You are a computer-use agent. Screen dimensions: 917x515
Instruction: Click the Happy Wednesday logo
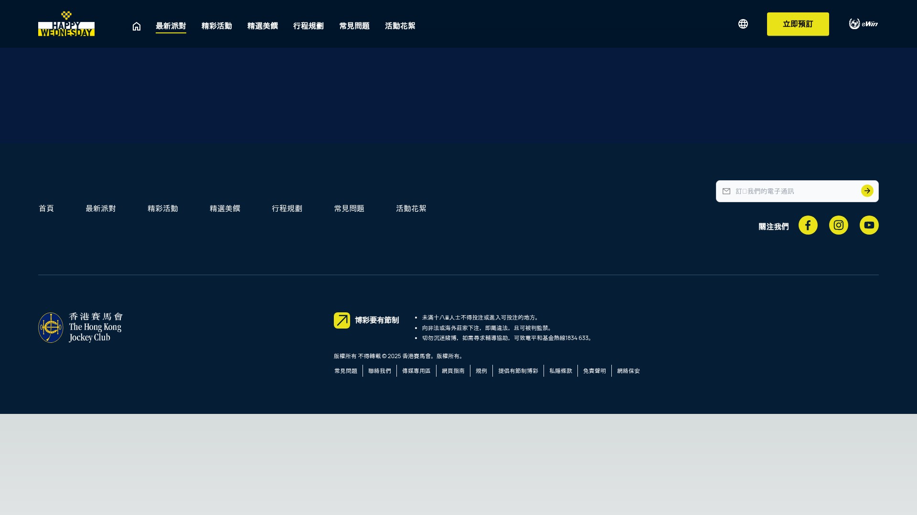pos(66,24)
